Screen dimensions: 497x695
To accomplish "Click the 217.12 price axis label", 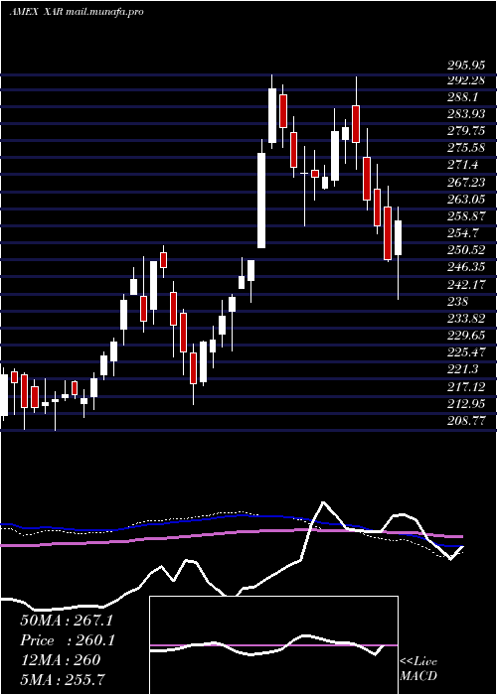I will point(465,387).
